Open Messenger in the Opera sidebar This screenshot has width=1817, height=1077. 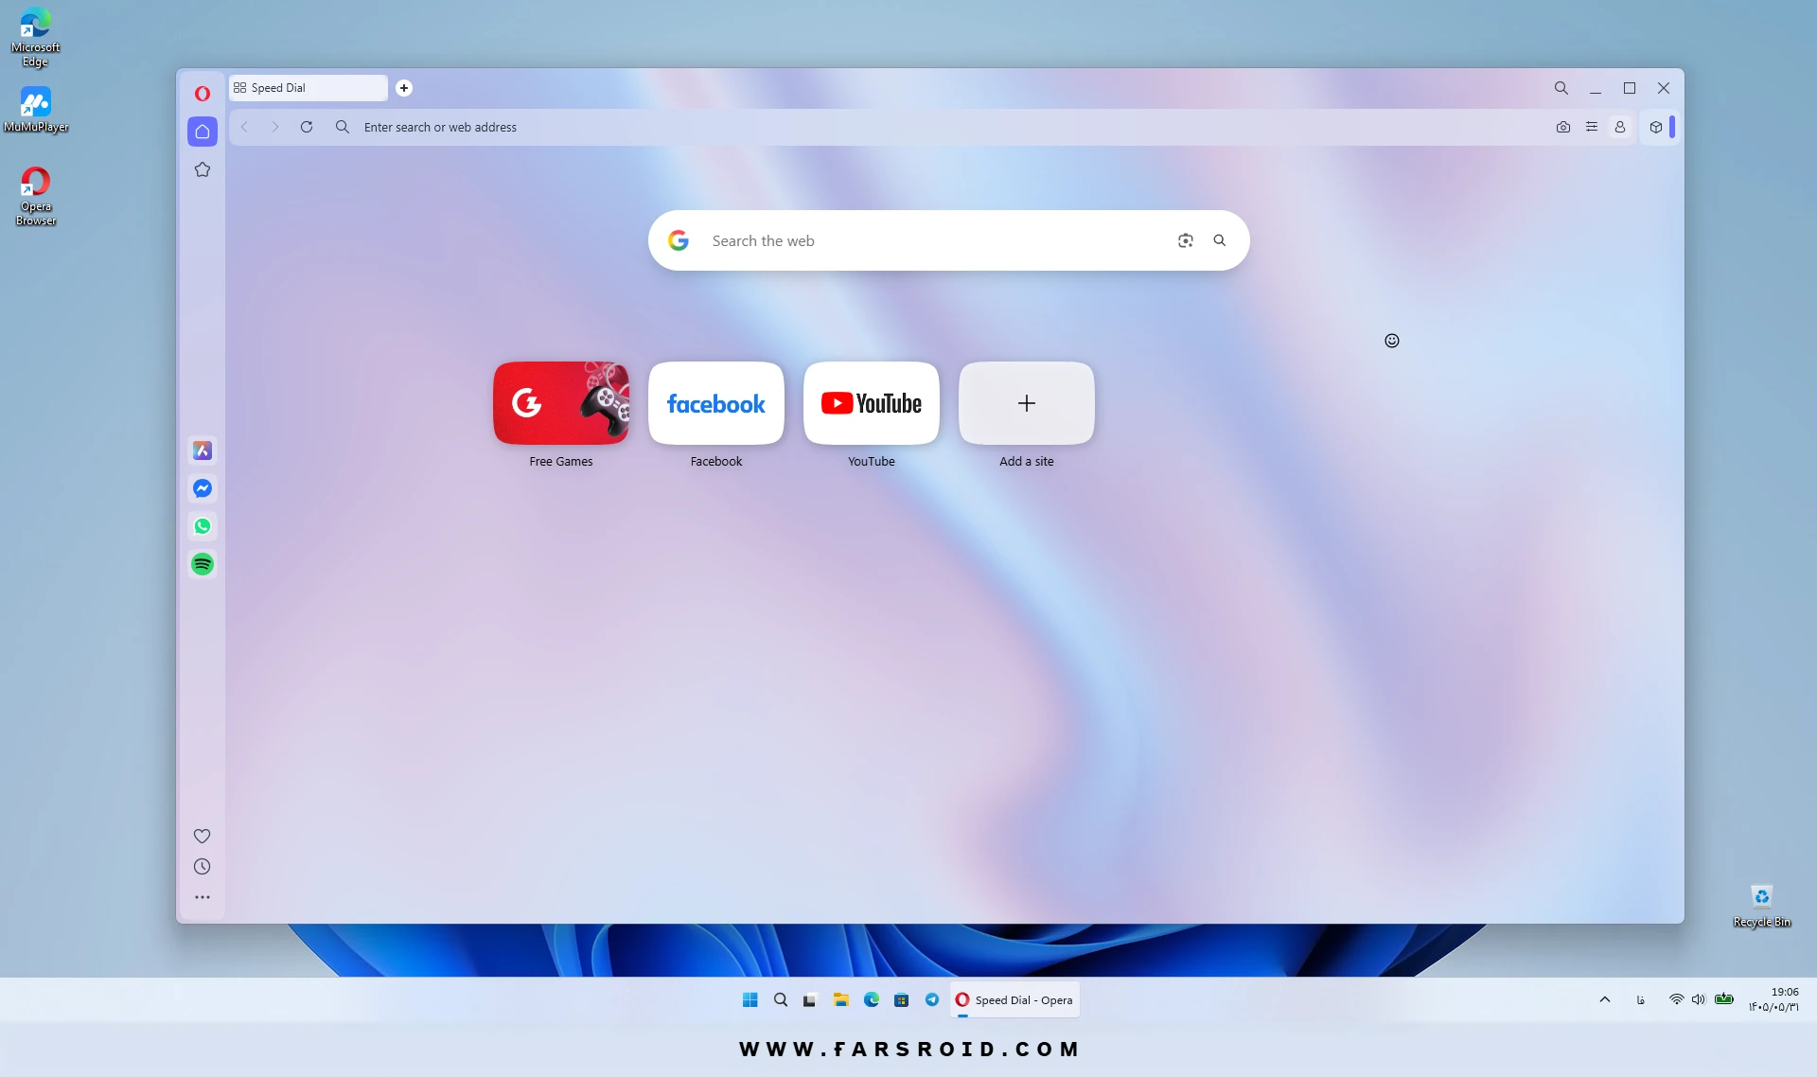click(203, 488)
